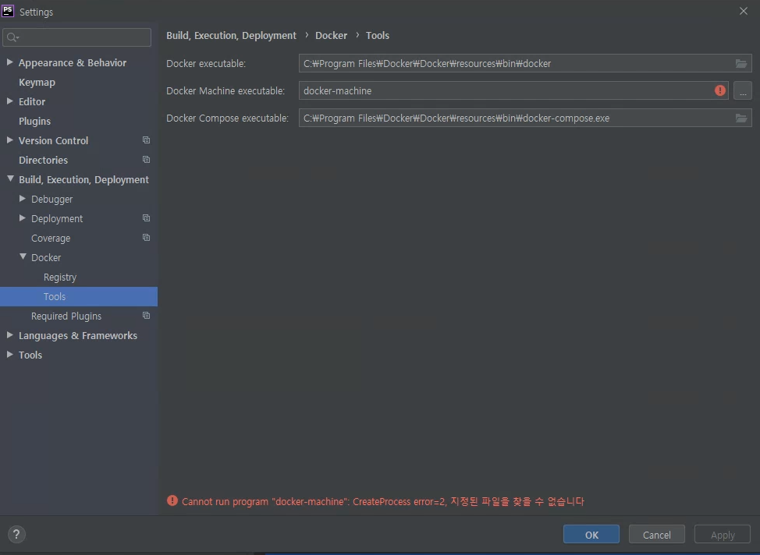Viewport: 760px width, 555px height.
Task: Browse for Docker Compose executable with folder icon
Action: (741, 118)
